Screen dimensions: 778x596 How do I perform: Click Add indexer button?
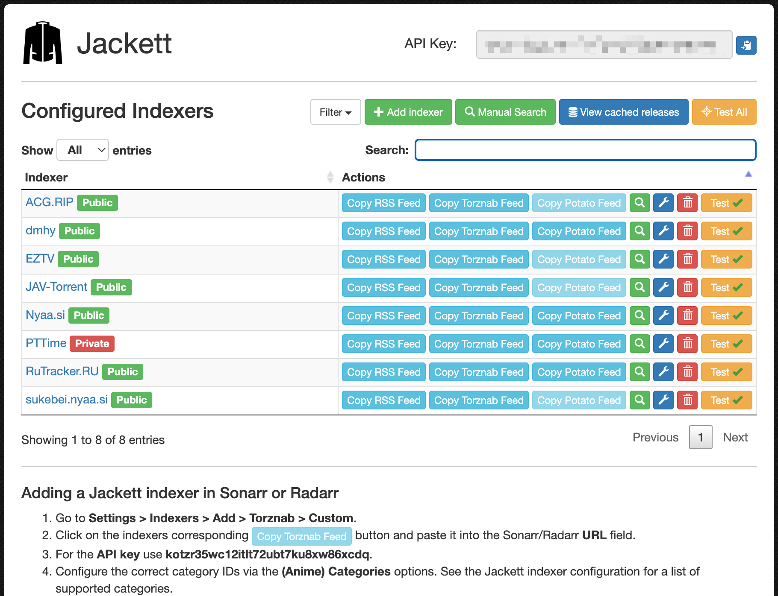408,112
